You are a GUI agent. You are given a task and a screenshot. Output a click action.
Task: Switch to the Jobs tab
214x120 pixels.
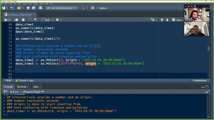click(36, 87)
